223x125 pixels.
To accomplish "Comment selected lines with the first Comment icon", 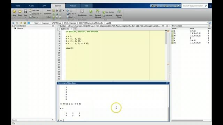I will pos(54,14).
